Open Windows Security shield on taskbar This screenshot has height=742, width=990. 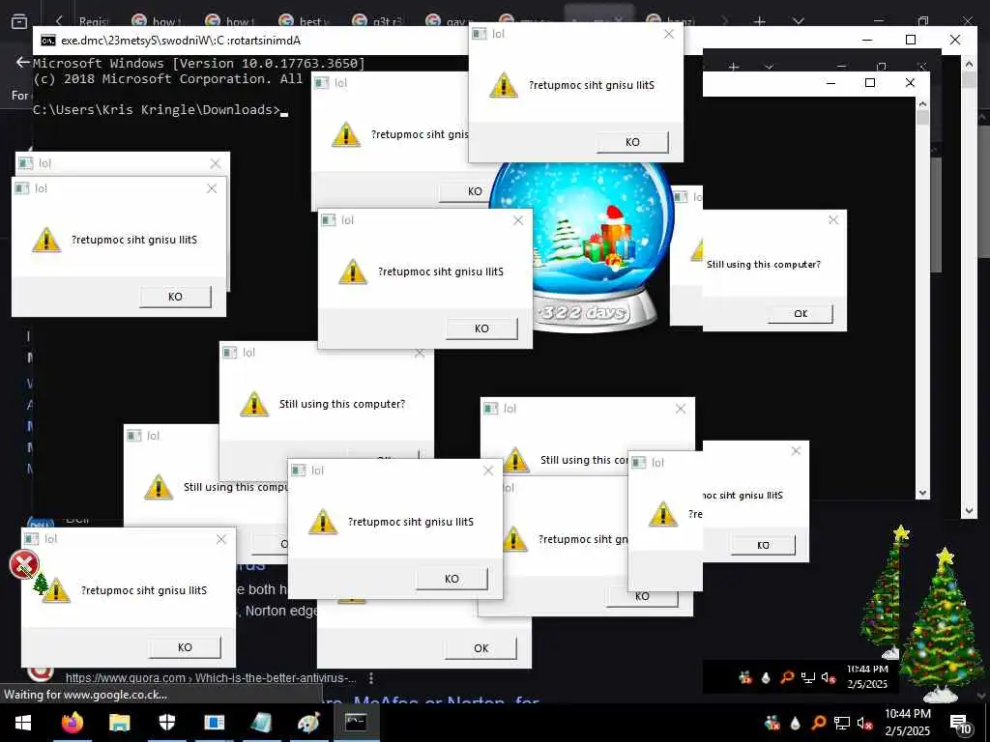[x=166, y=723]
